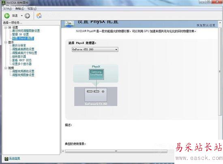The width and height of the screenshot is (223, 164).
Task: Click the system information icon at bottom left
Action: click(6, 159)
